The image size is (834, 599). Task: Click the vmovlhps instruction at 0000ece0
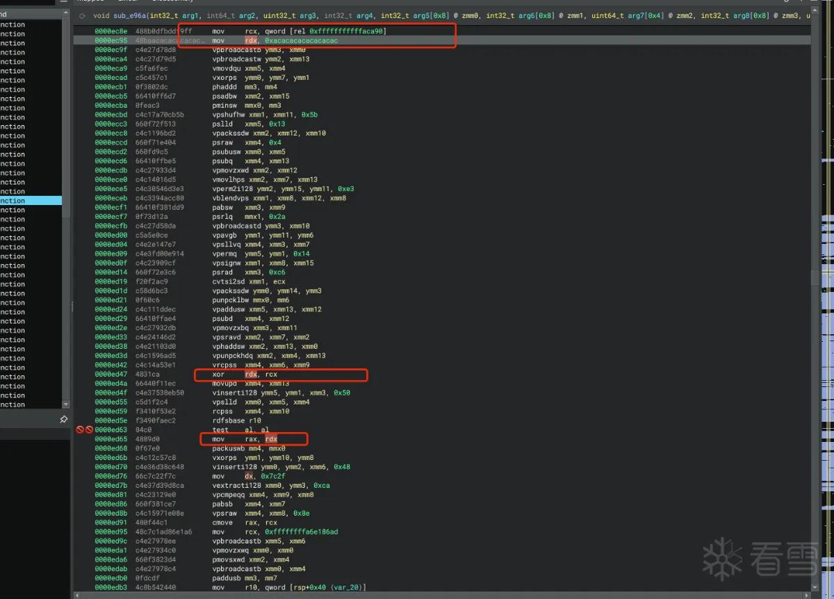(265, 180)
